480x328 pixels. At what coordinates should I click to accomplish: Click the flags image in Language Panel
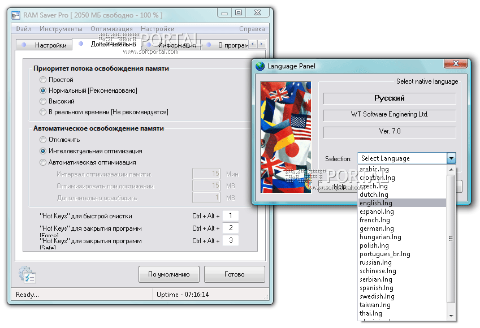[286, 137]
